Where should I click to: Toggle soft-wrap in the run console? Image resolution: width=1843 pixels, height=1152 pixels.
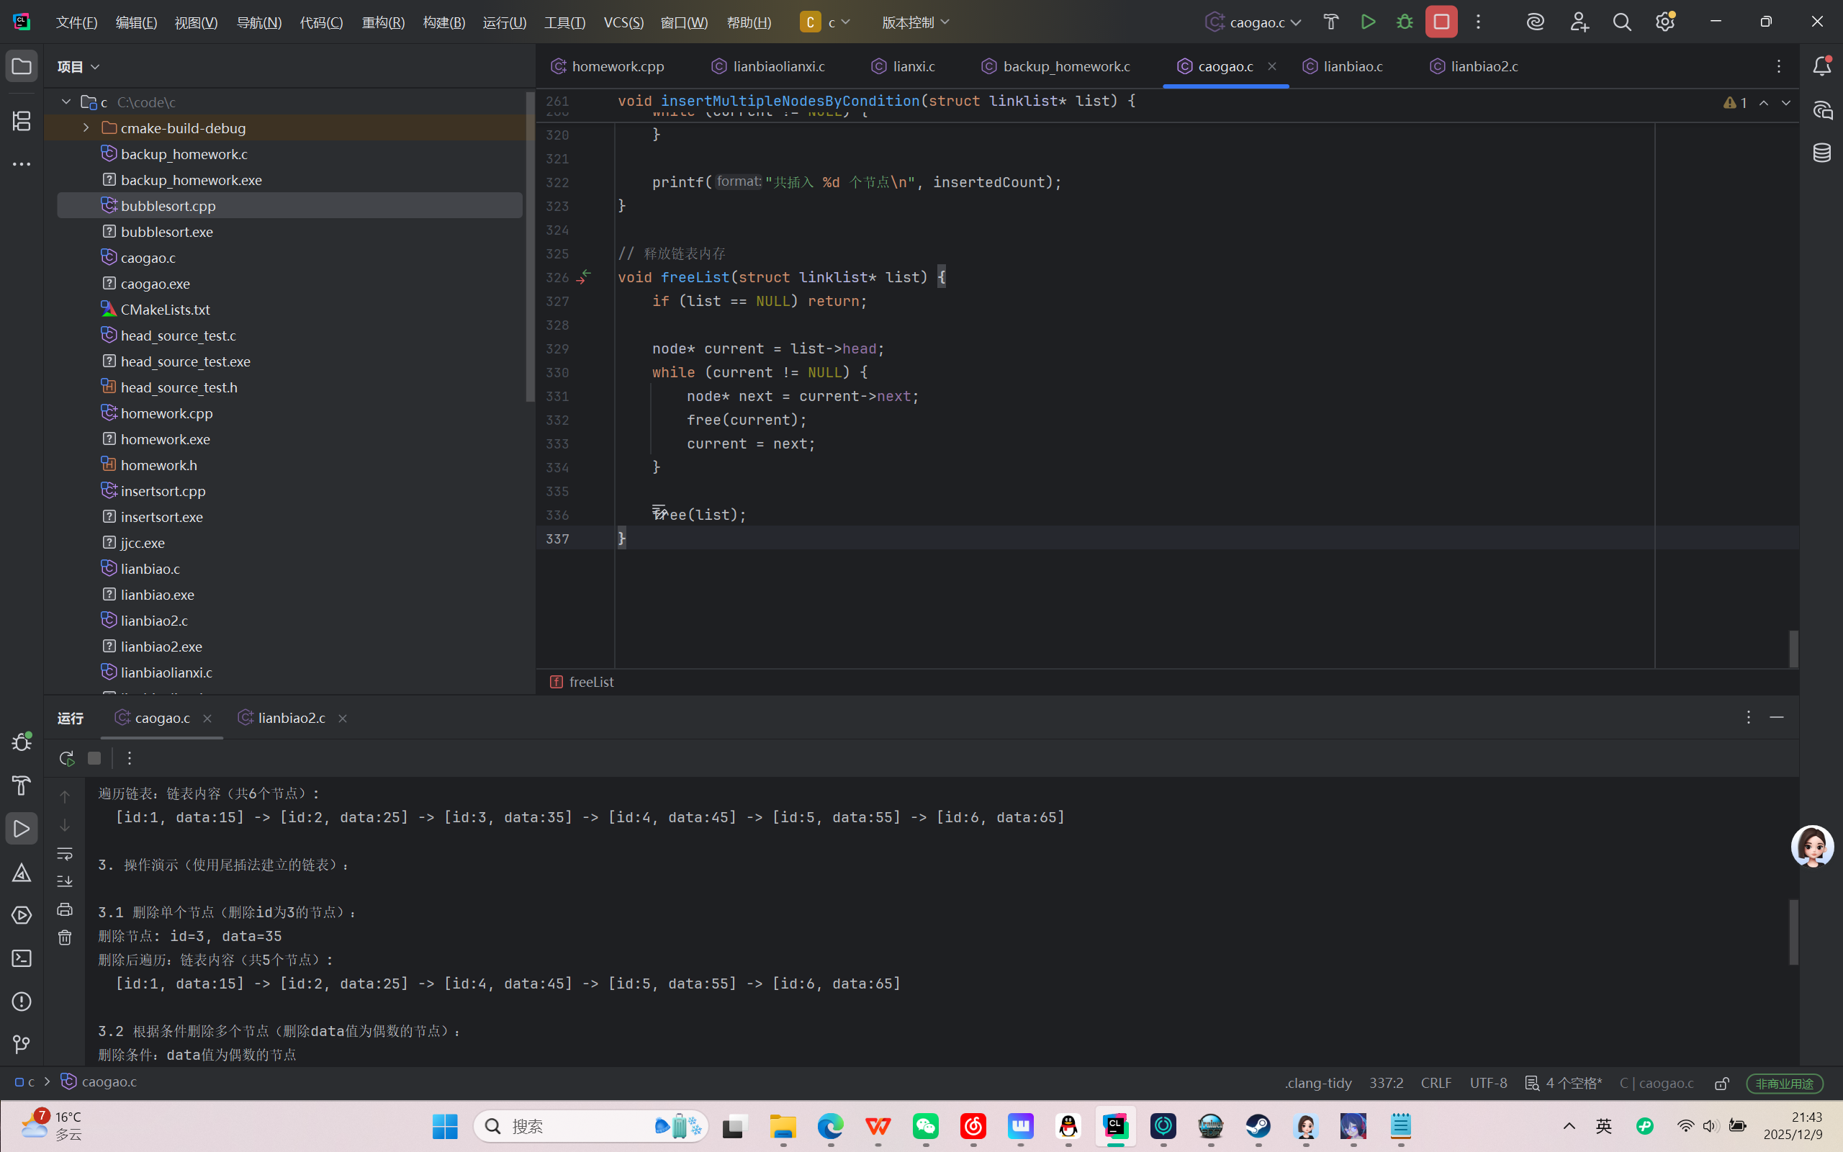[65, 853]
